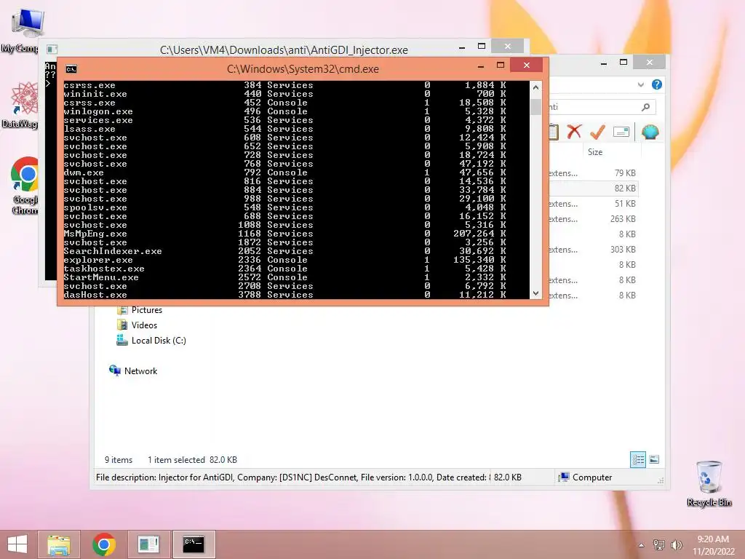Click the StartMenu.exe line in cmd output
Screen dimensions: 745x559
pos(285,277)
